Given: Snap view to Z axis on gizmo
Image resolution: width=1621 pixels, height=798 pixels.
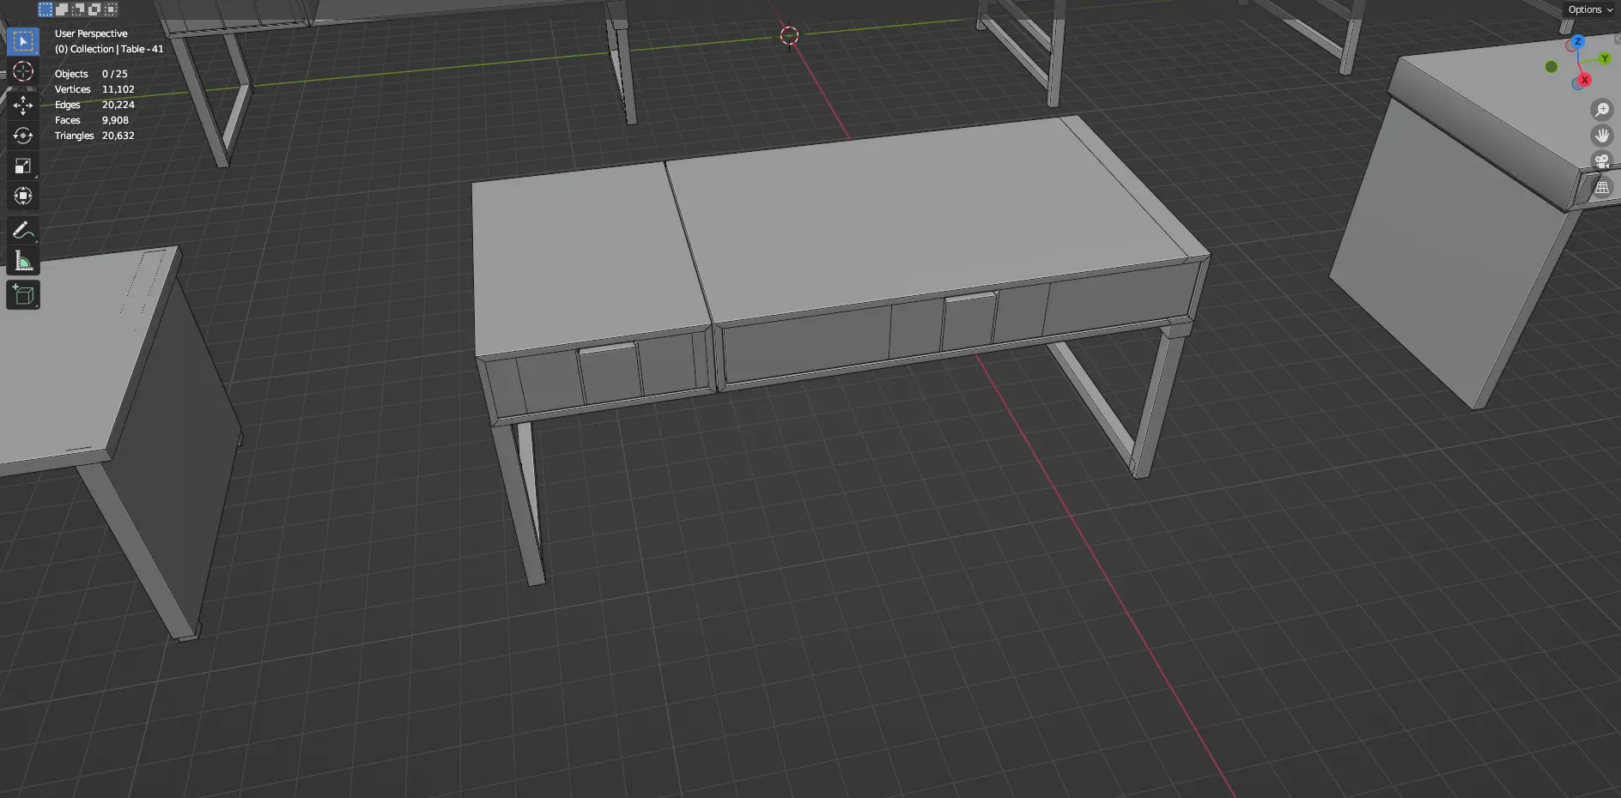Looking at the screenshot, I should tap(1577, 41).
